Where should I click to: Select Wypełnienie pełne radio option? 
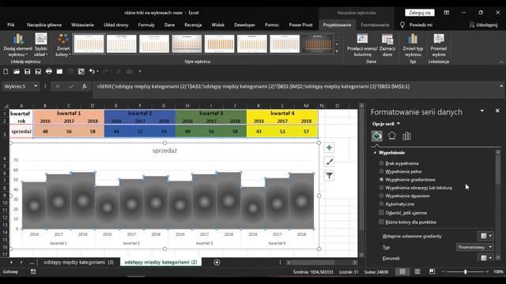381,171
